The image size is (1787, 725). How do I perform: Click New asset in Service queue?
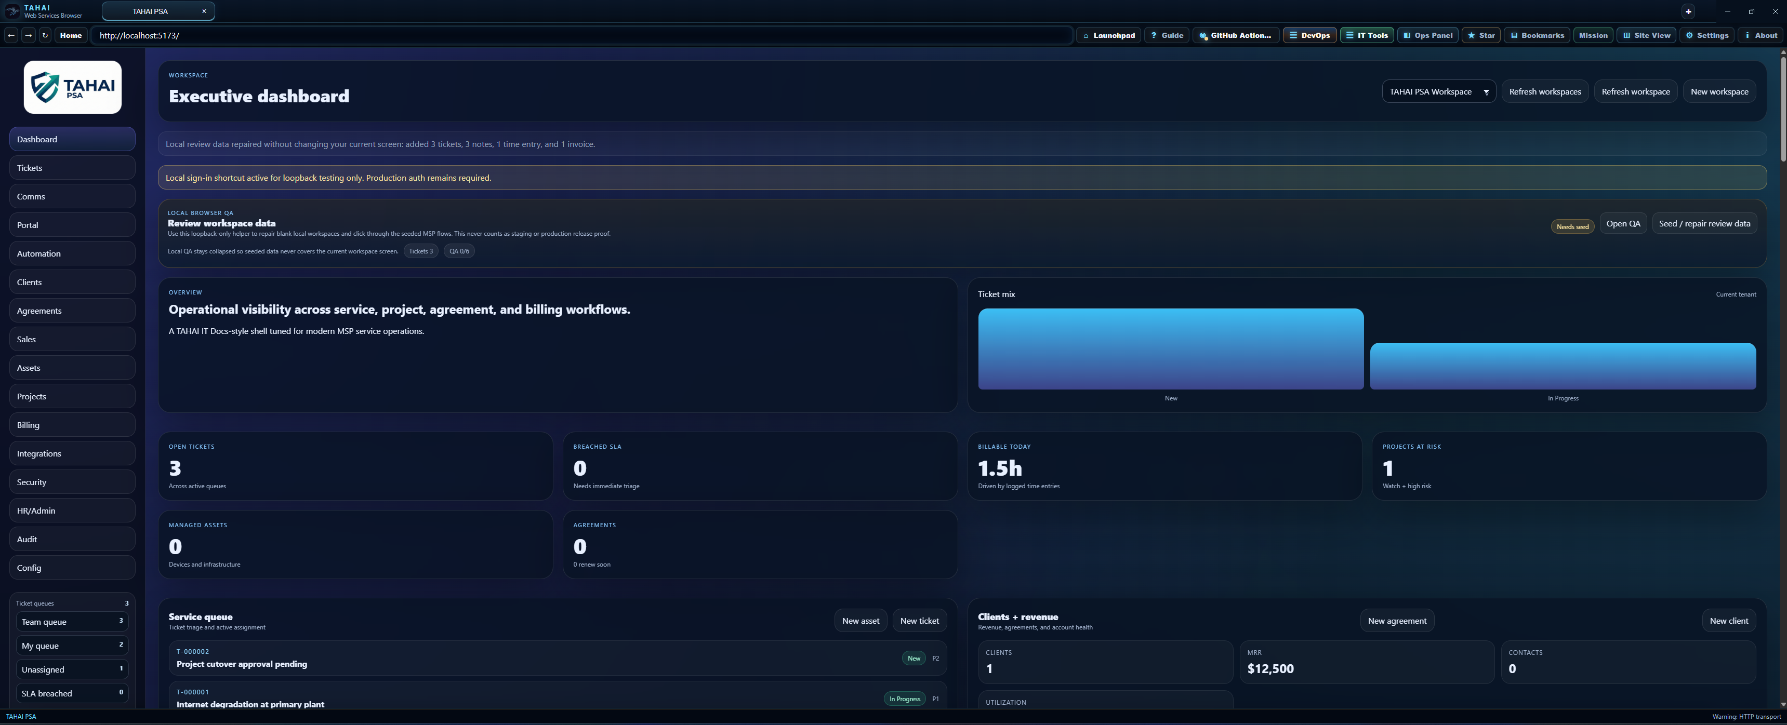pyautogui.click(x=860, y=620)
